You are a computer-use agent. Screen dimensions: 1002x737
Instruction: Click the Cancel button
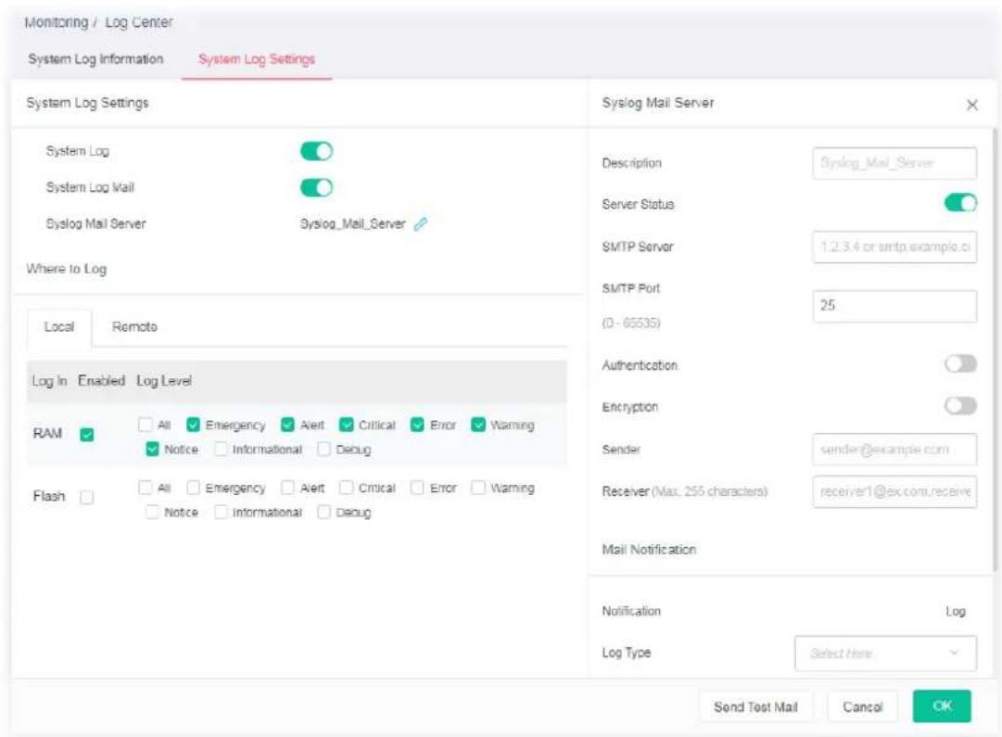pyautogui.click(x=863, y=707)
